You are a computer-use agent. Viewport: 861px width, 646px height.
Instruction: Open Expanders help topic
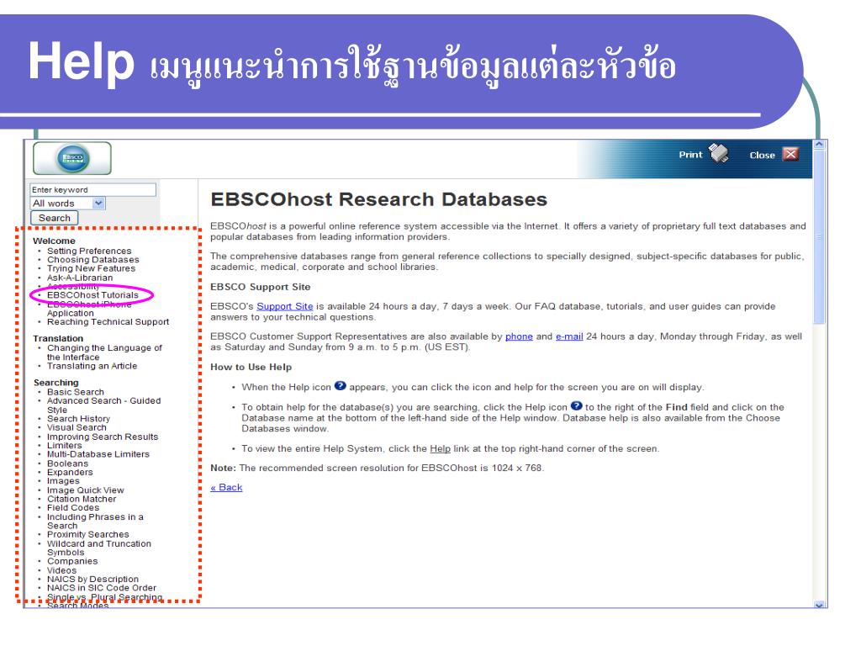70,473
